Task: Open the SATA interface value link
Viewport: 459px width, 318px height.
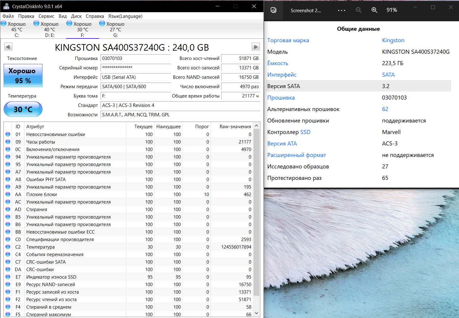Action: 388,75
